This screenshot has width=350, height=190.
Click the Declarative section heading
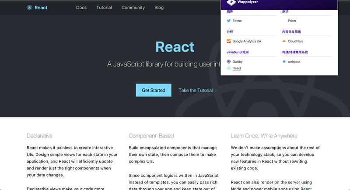(39, 136)
